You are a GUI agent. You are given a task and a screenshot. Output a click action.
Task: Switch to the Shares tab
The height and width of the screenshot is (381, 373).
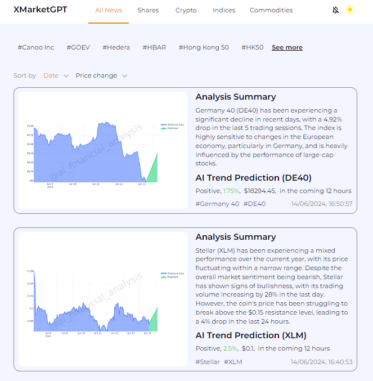[x=148, y=10]
